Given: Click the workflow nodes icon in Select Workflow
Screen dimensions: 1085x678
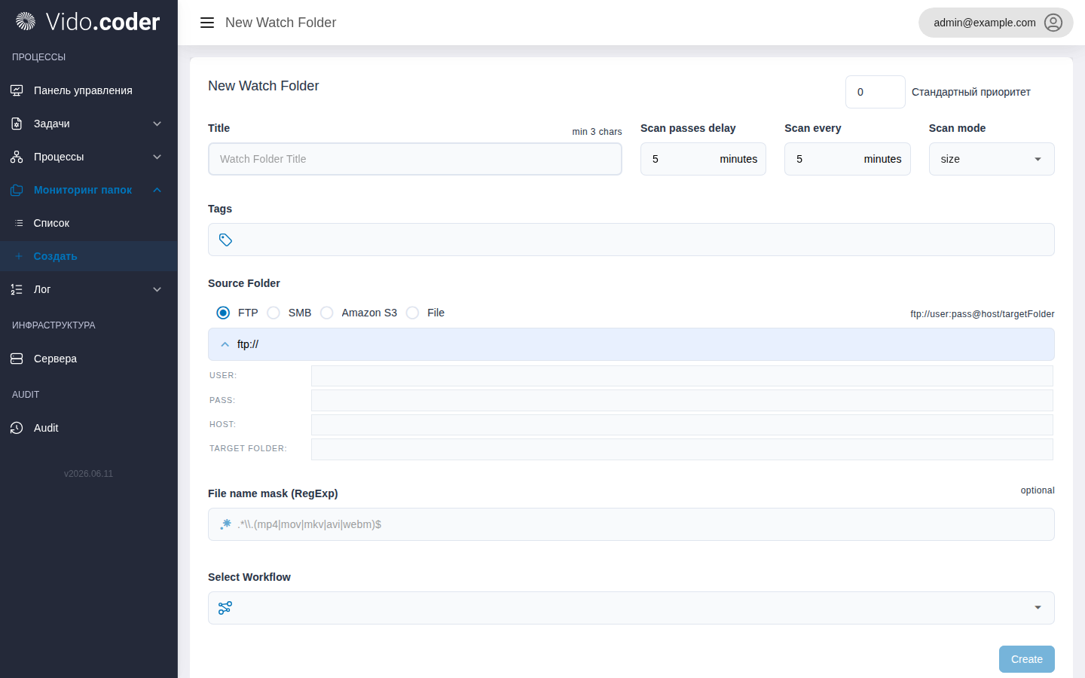Looking at the screenshot, I should [x=225, y=608].
